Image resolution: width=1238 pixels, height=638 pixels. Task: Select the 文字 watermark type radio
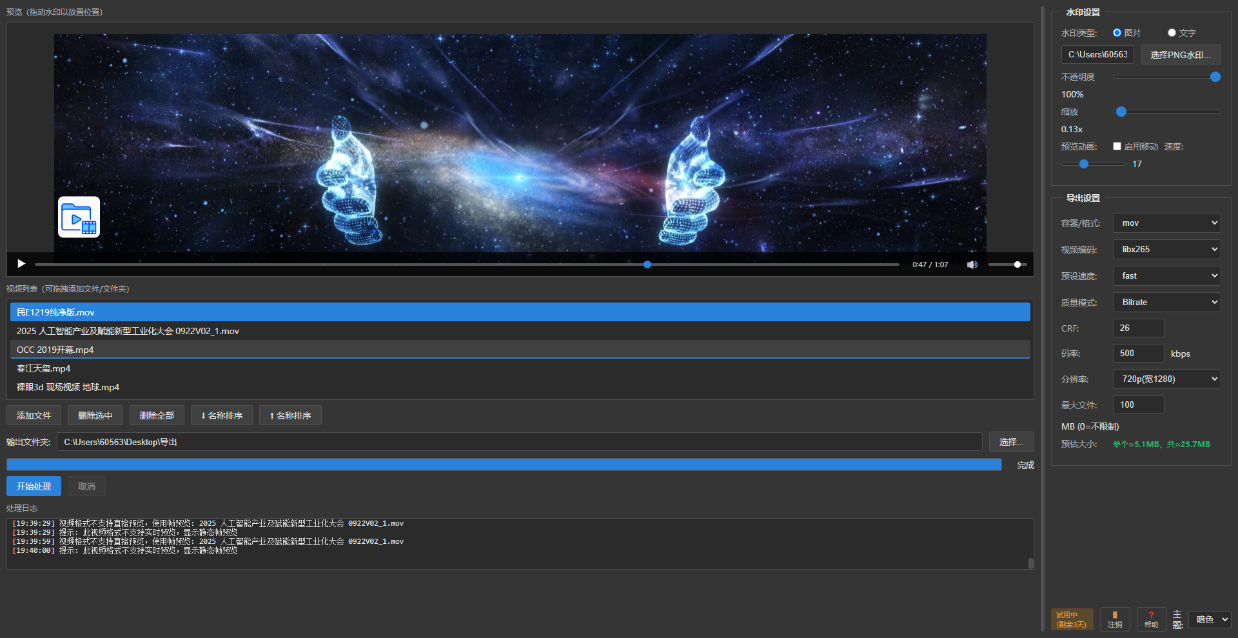point(1172,33)
